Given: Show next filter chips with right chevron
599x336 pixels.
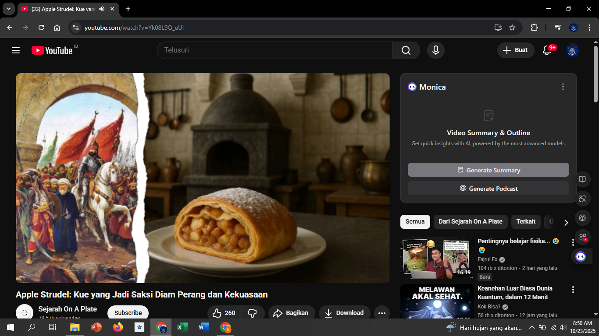Looking at the screenshot, I should [566, 222].
